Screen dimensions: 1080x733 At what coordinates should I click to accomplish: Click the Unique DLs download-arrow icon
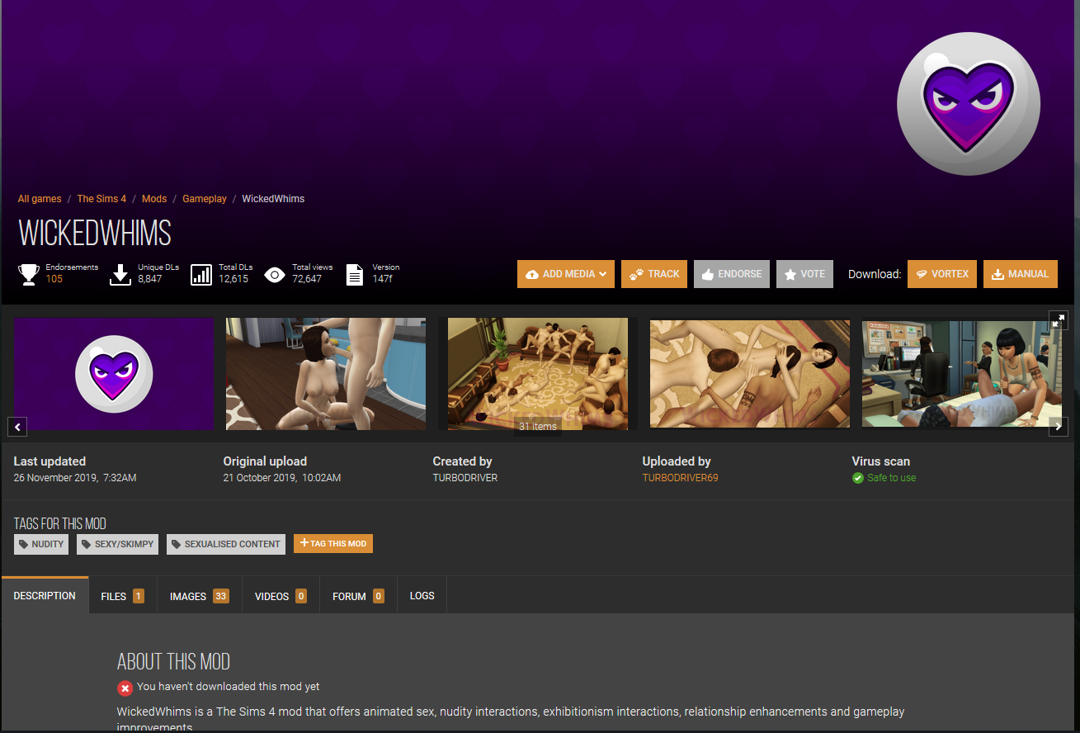point(120,274)
